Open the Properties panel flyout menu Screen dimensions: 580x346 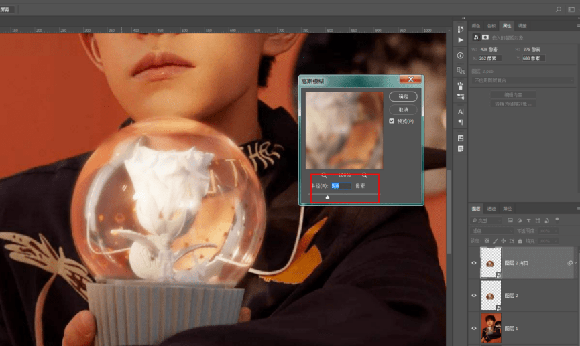578,26
